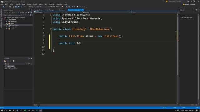Click the Windows Start button

2,110
